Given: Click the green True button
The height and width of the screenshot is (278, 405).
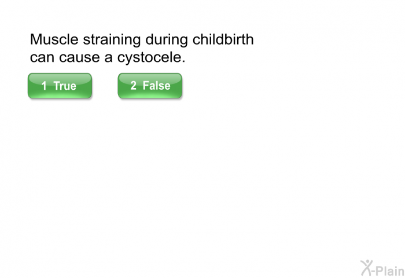Looking at the screenshot, I should (60, 86).
